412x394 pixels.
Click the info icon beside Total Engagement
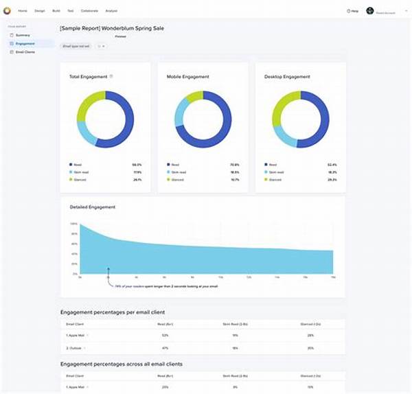111,76
